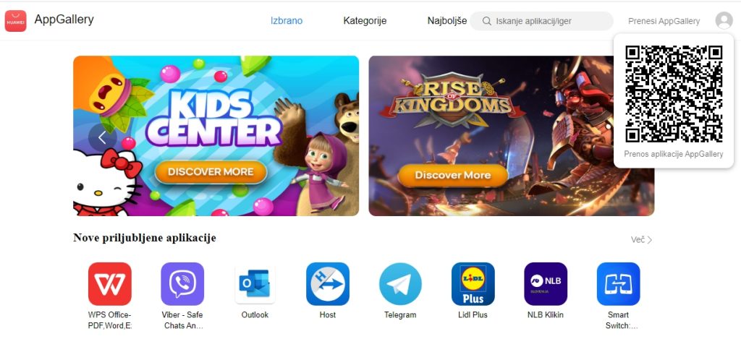
Task: Click the Prenesi AppGallery link
Action: coord(664,21)
